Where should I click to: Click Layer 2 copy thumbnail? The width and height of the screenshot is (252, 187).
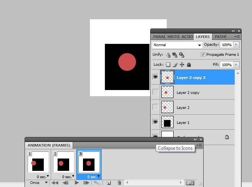coord(167,92)
